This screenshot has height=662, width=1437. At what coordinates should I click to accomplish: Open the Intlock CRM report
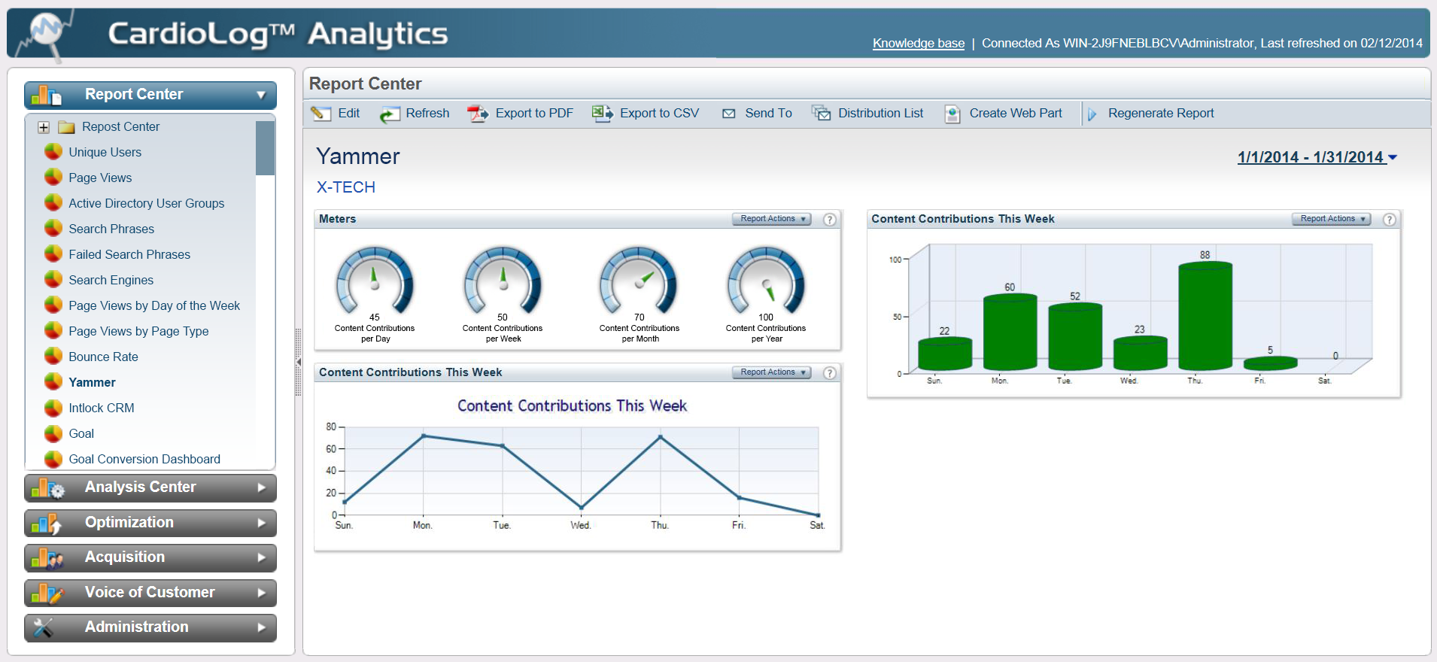pos(102,408)
